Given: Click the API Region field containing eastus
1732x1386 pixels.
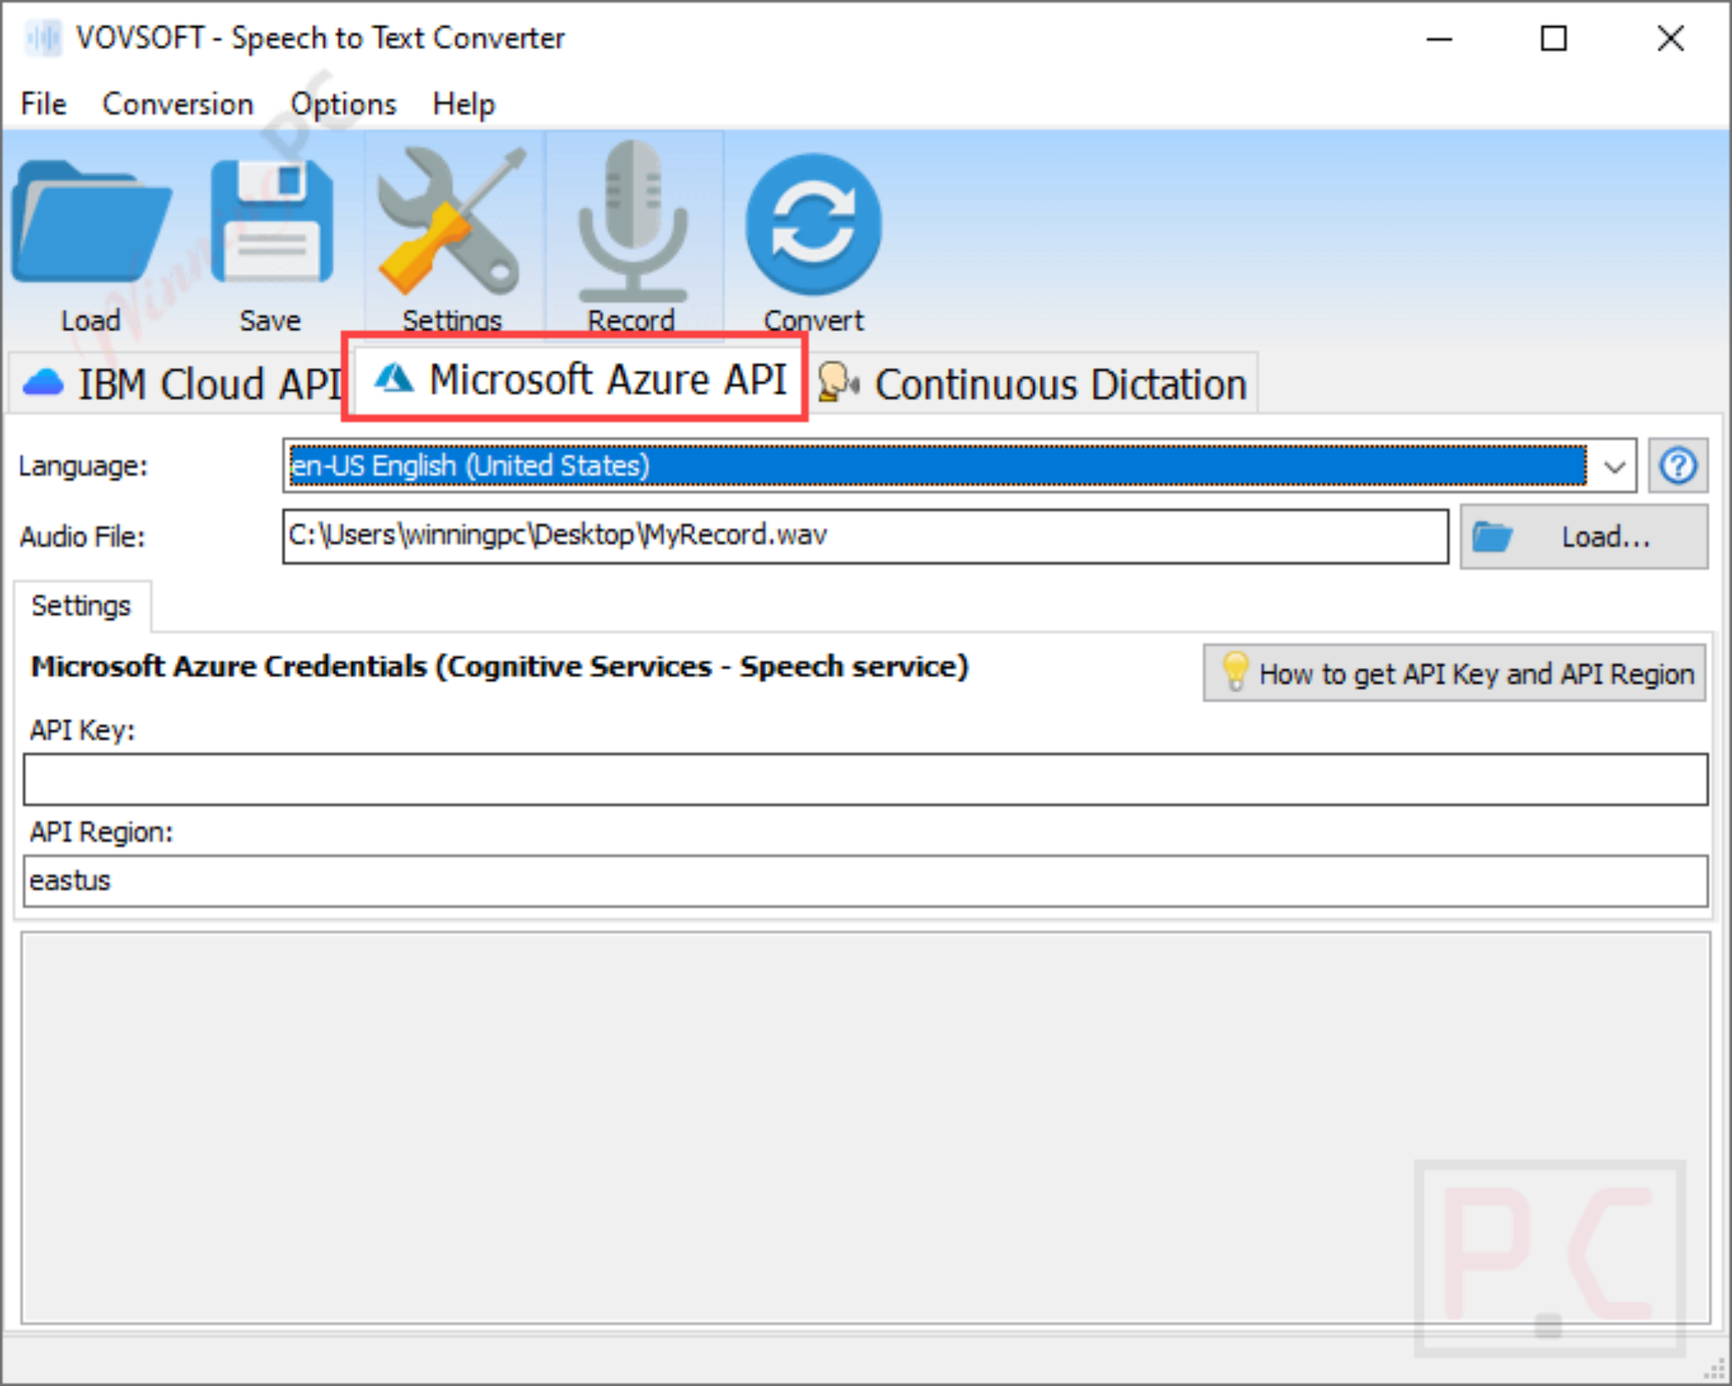Looking at the screenshot, I should click(x=865, y=880).
